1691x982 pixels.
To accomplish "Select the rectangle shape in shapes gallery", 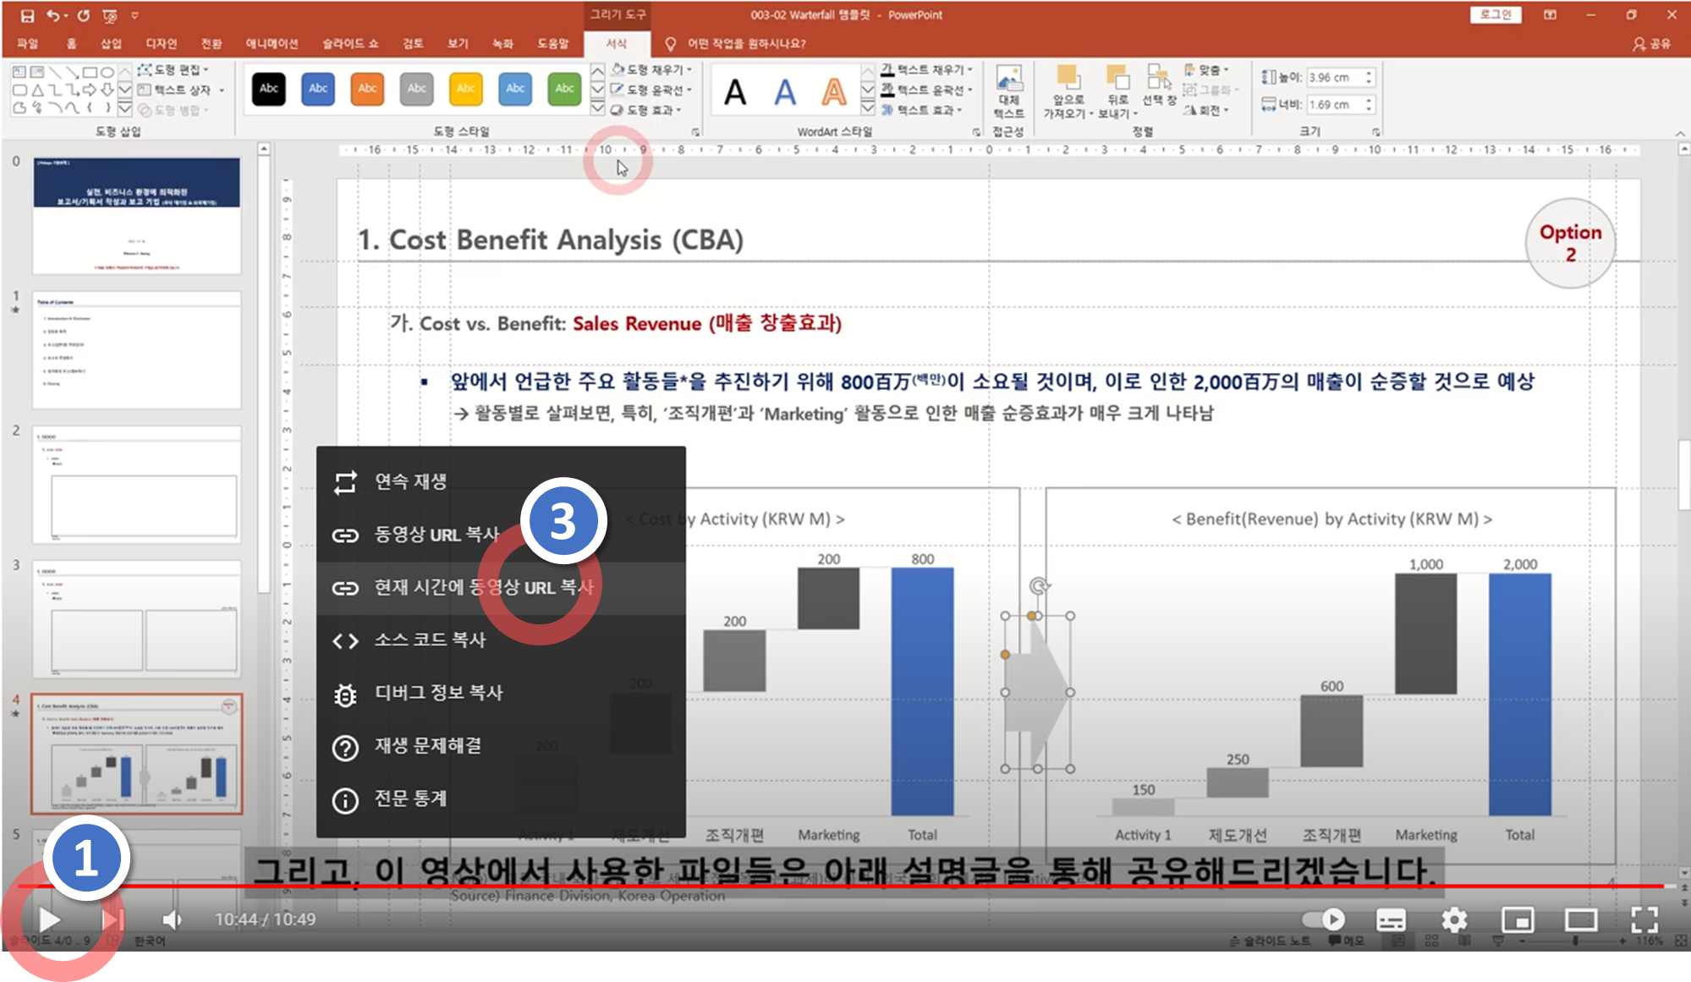I will [90, 72].
